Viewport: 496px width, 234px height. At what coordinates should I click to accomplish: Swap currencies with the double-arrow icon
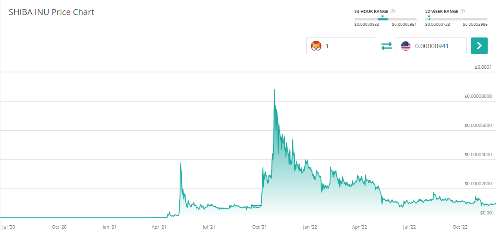pos(387,46)
